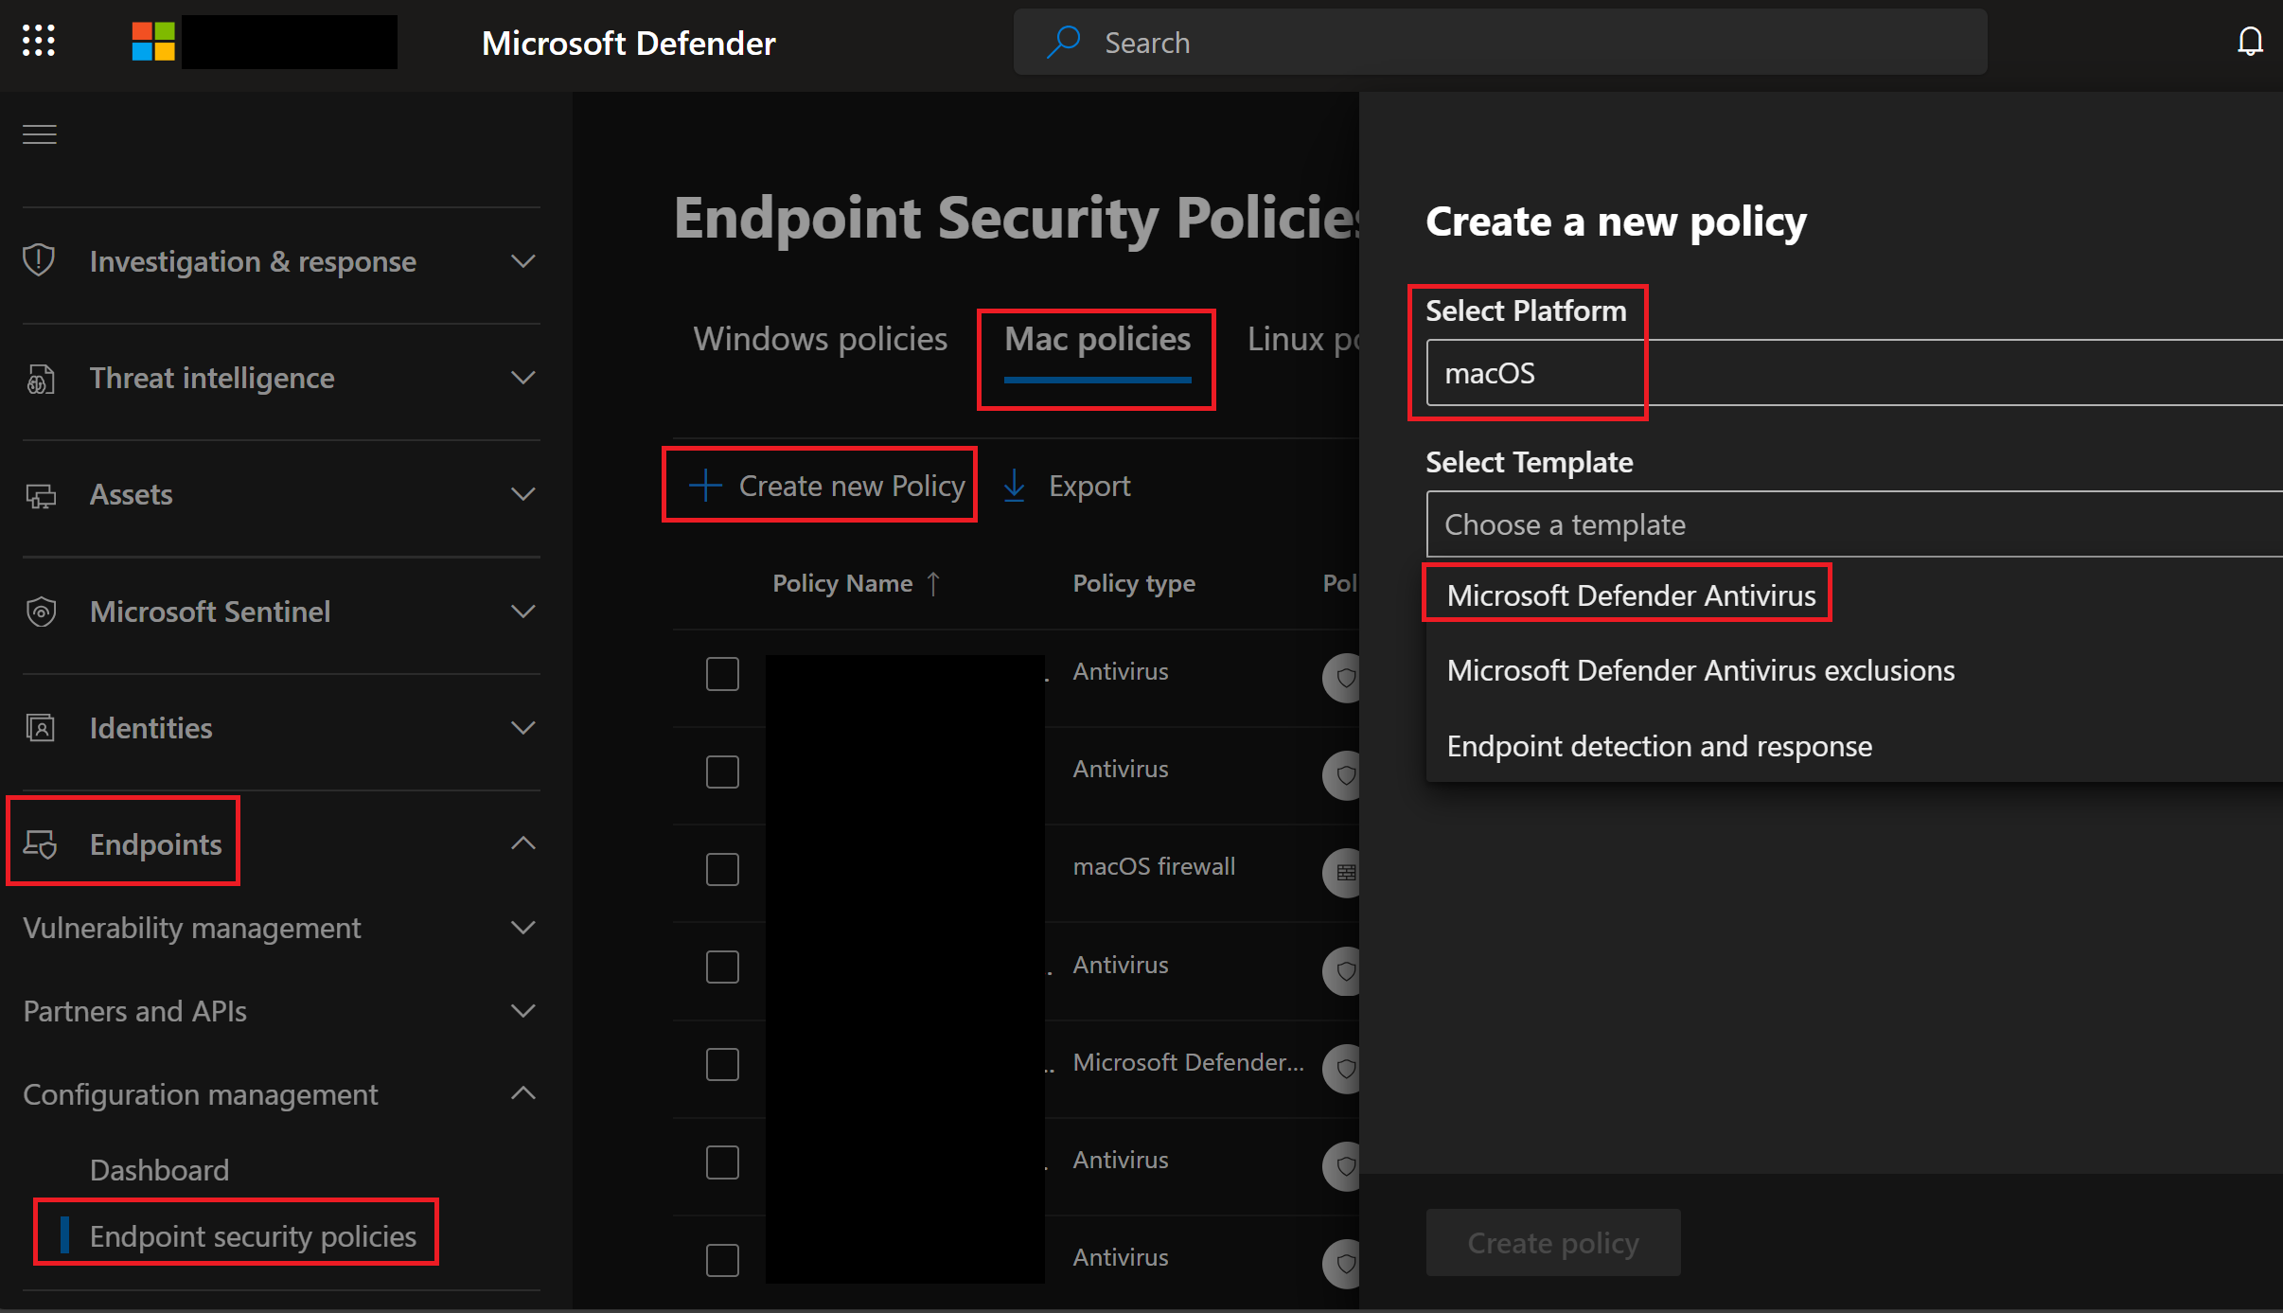Expand Investigation & response chevron
The height and width of the screenshot is (1313, 2283).
(522, 260)
